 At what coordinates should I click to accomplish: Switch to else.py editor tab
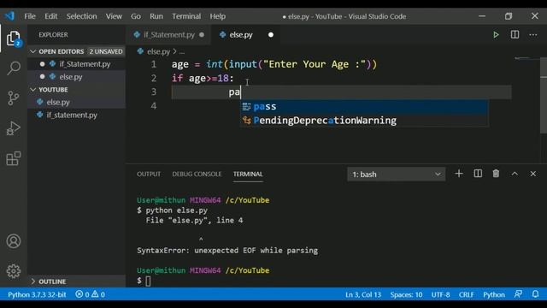pyautogui.click(x=246, y=34)
